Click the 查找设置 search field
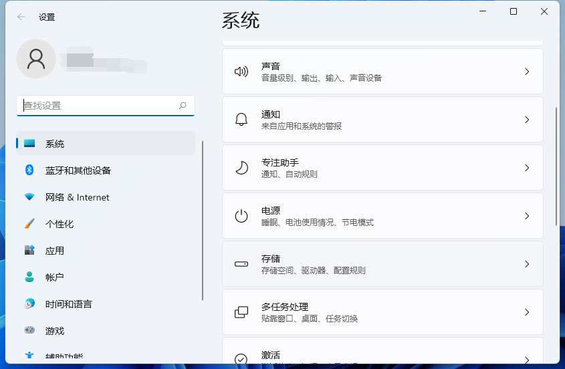565x369 pixels. tap(100, 106)
